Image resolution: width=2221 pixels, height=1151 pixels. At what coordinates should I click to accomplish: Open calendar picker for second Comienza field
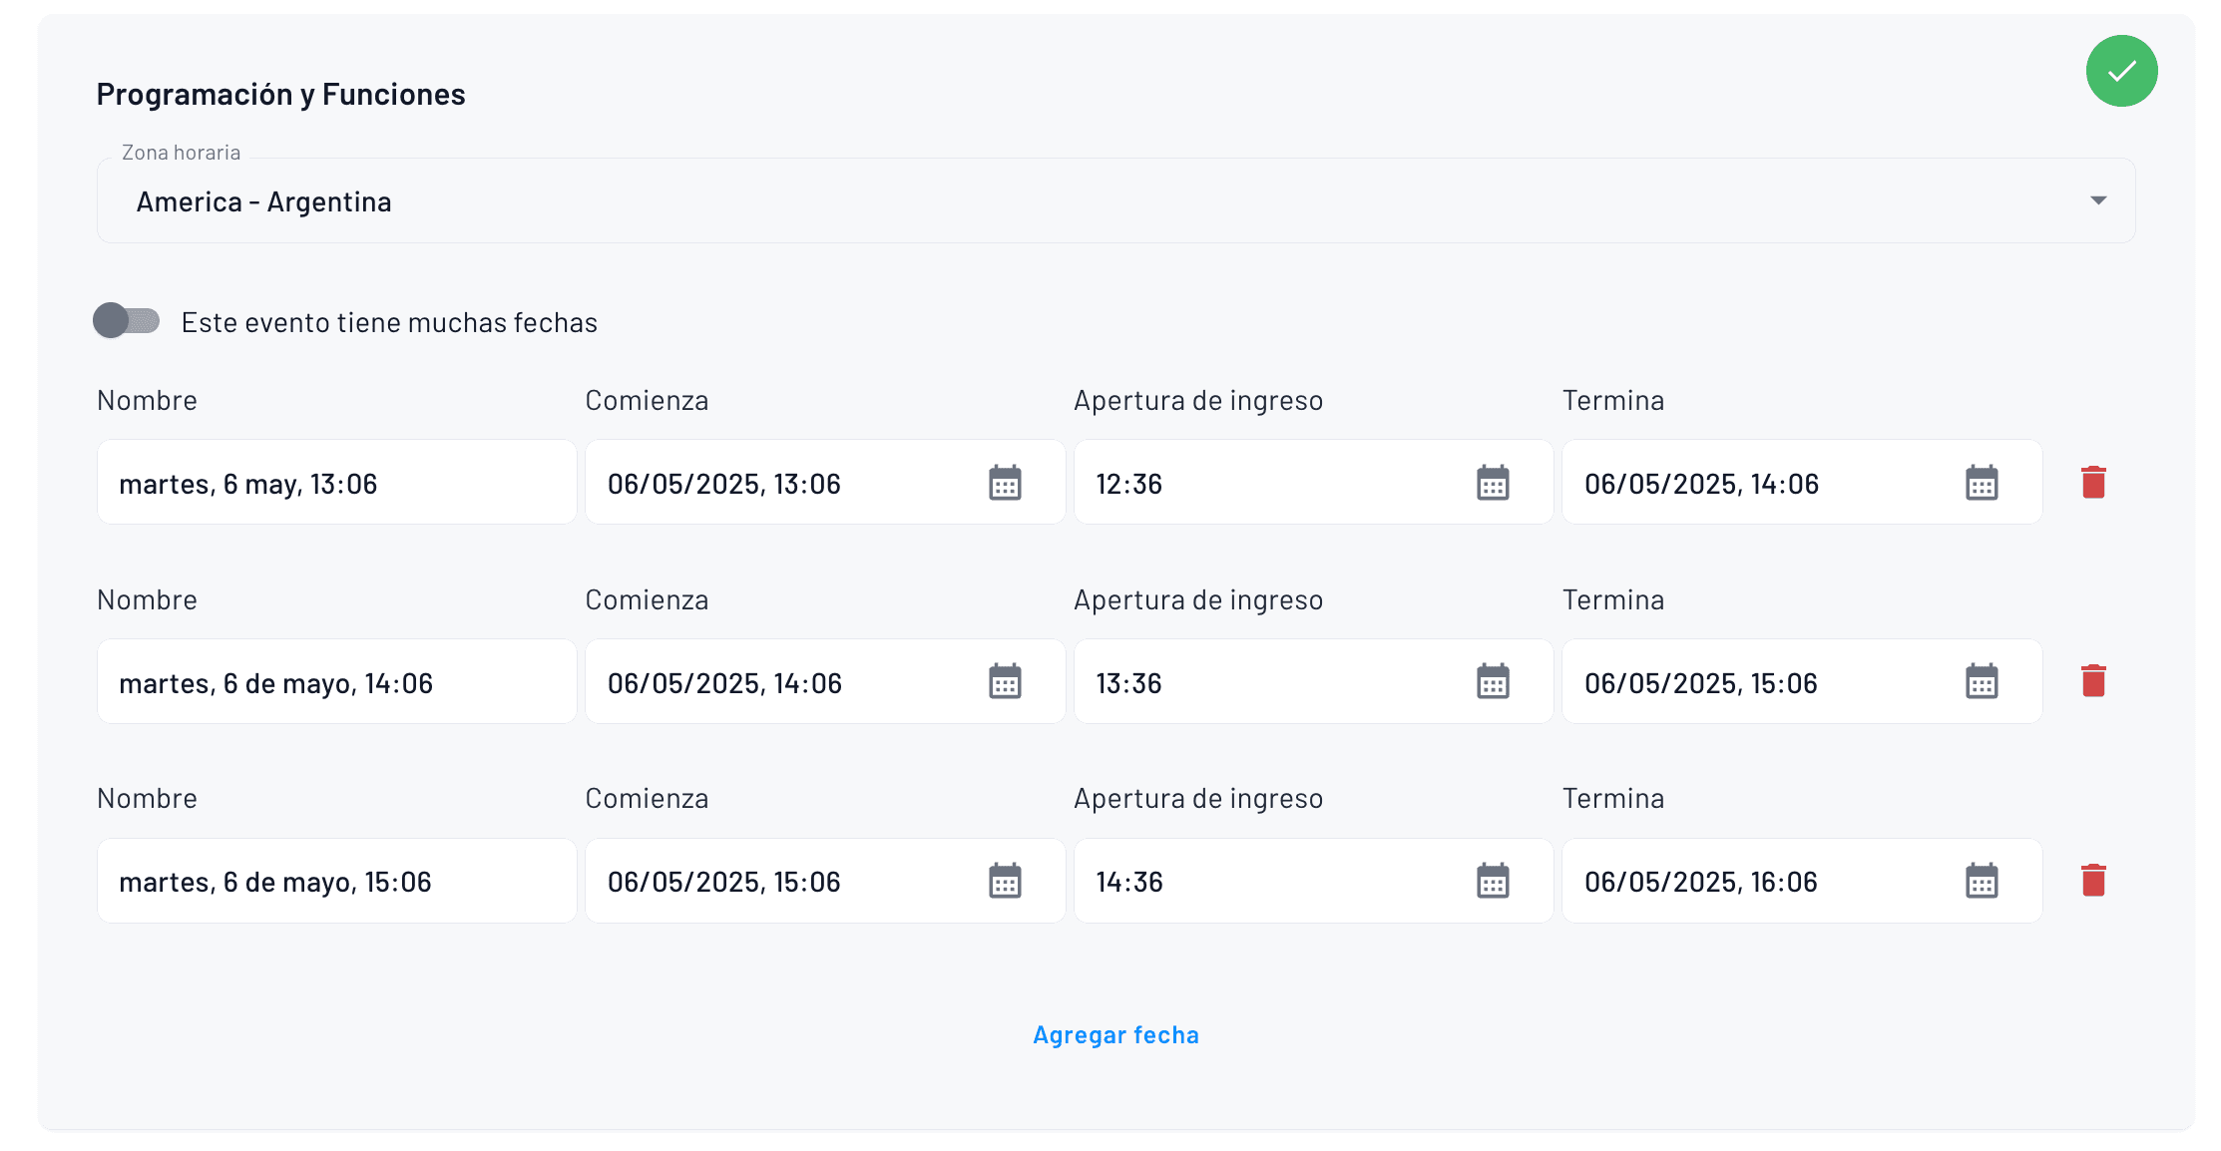pyautogui.click(x=1007, y=682)
